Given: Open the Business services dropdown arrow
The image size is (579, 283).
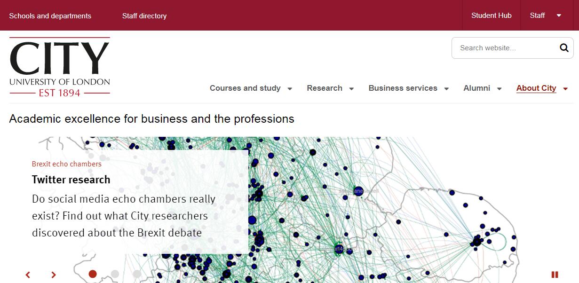Looking at the screenshot, I should 446,89.
